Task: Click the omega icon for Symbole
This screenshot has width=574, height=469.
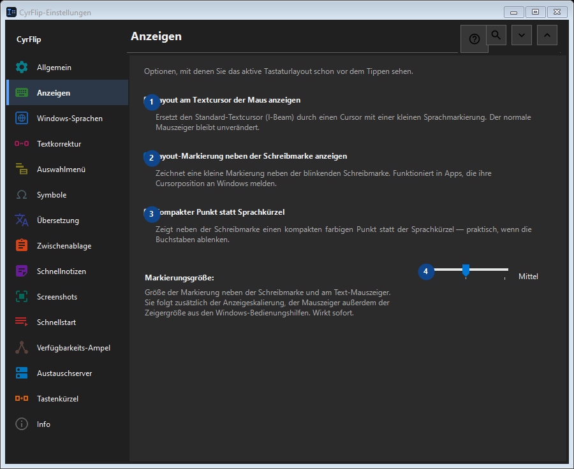Action: (22, 194)
